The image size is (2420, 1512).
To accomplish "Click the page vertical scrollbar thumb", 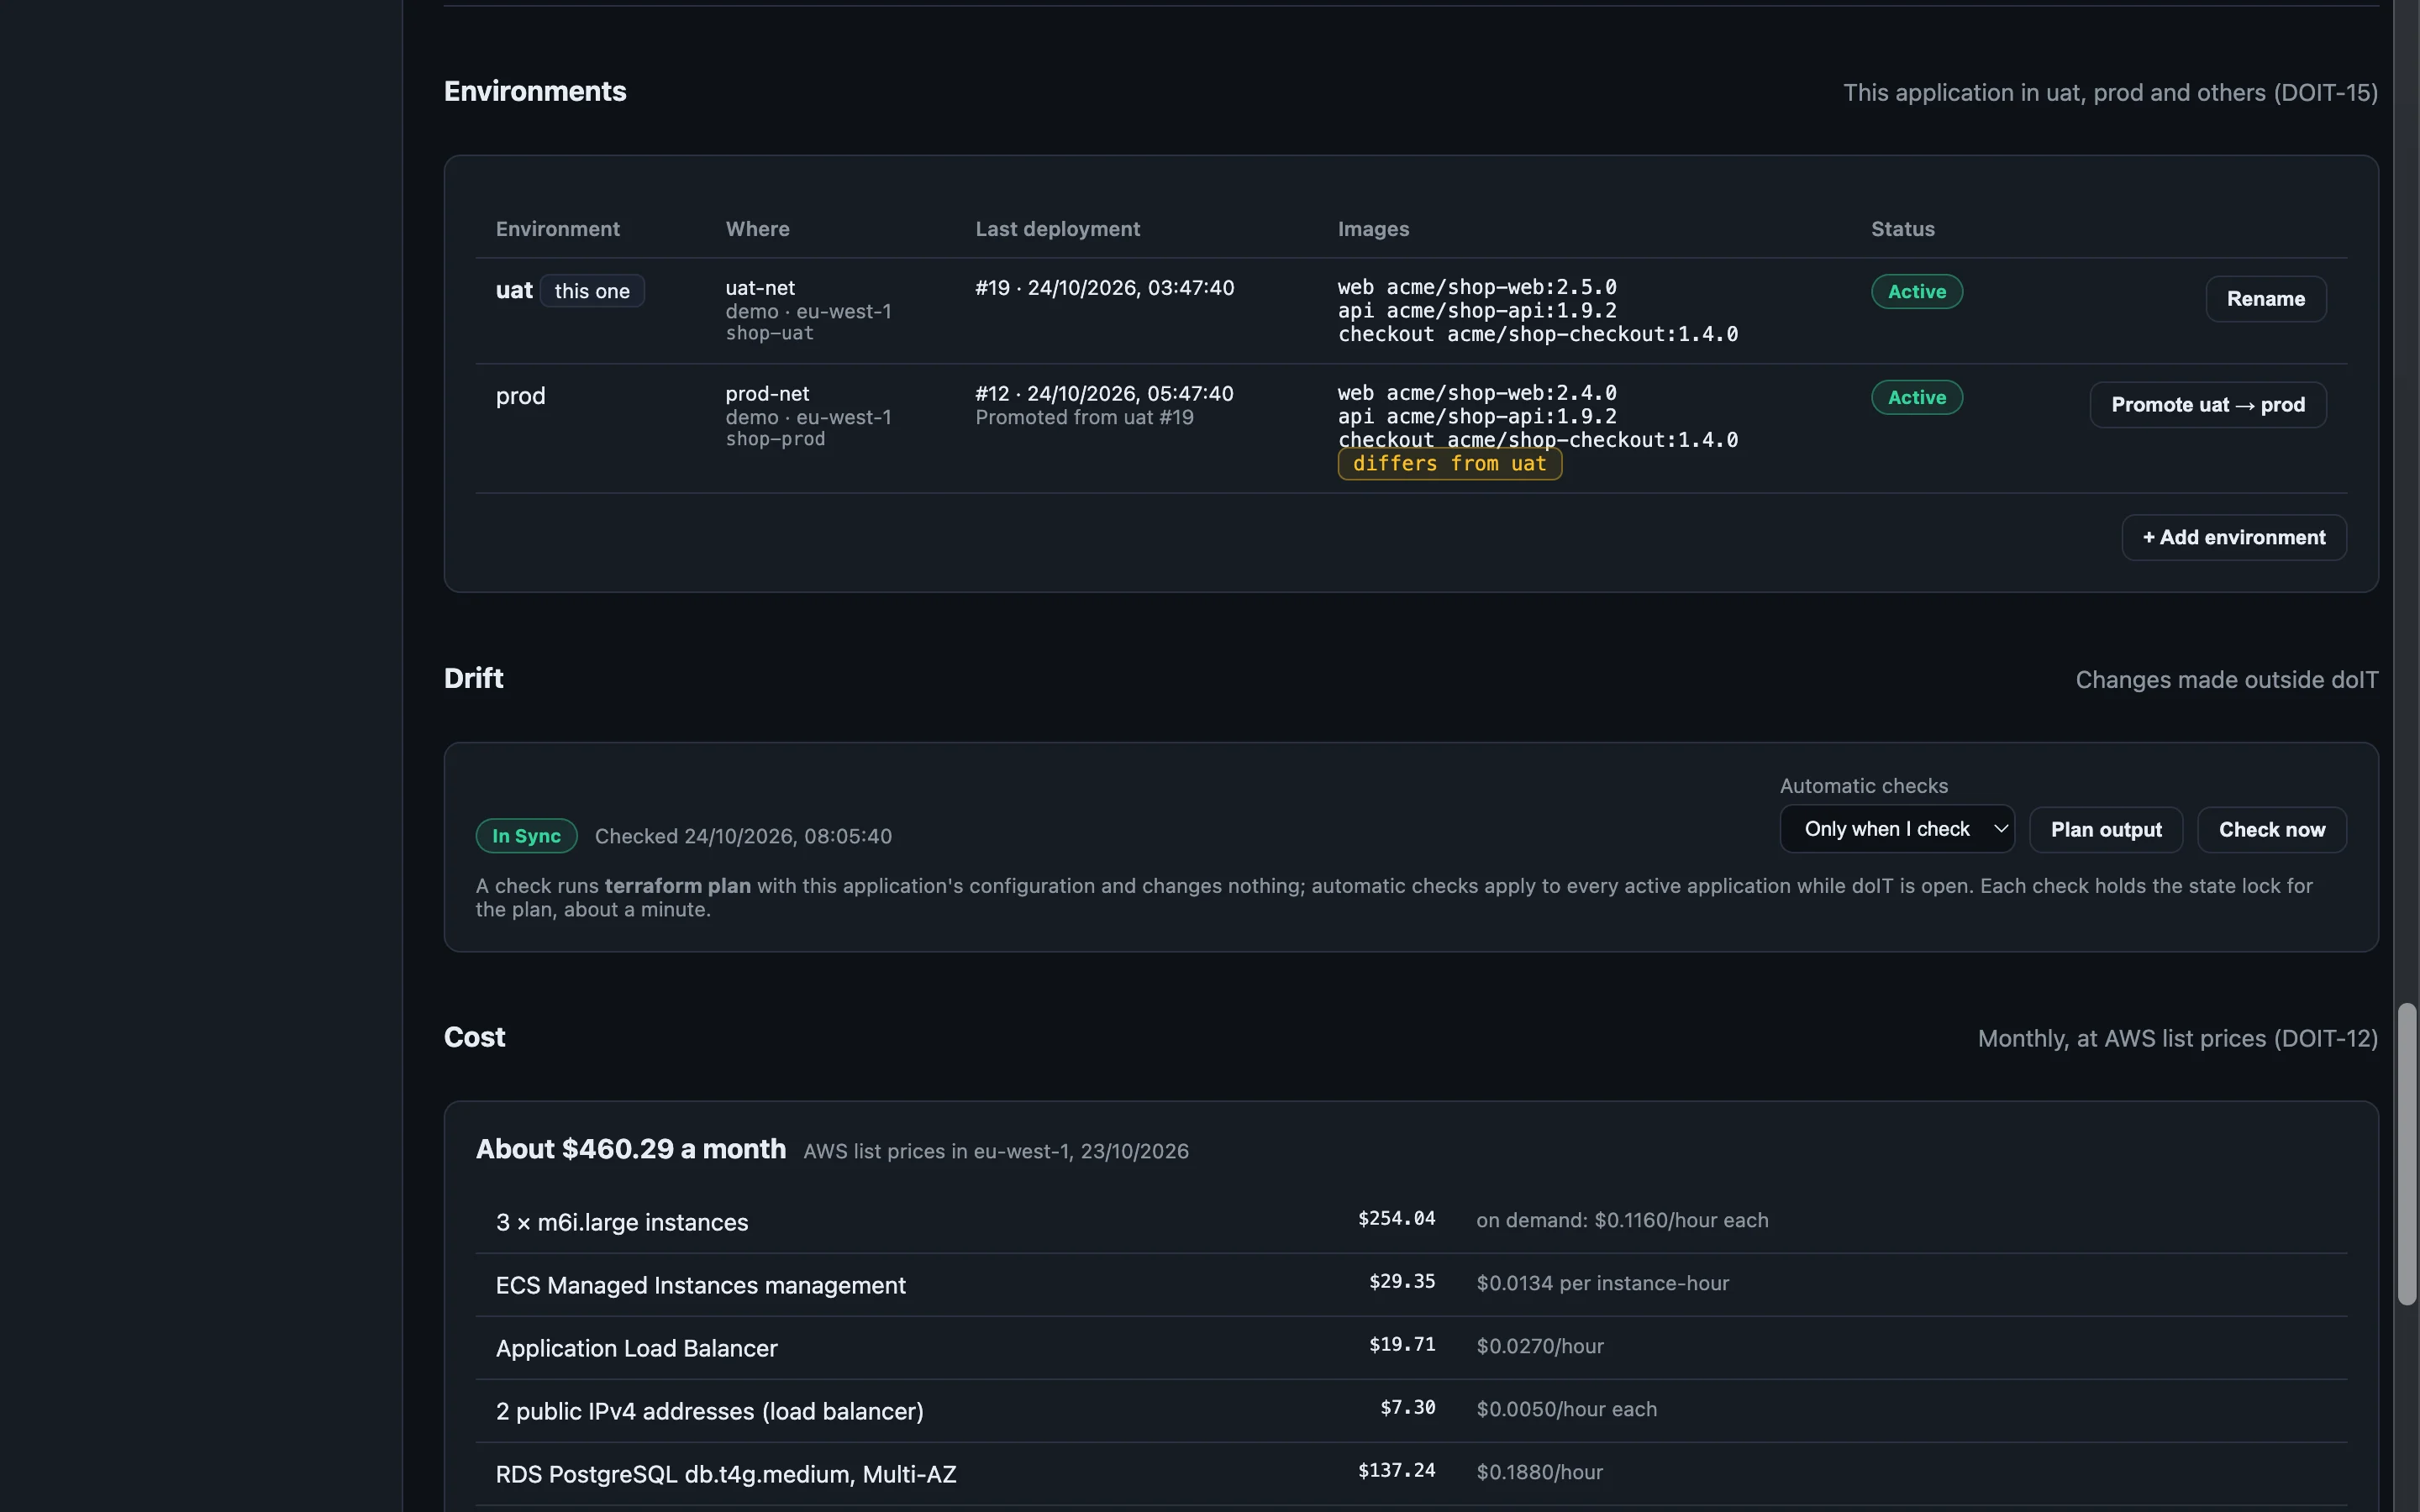I will point(2406,1154).
